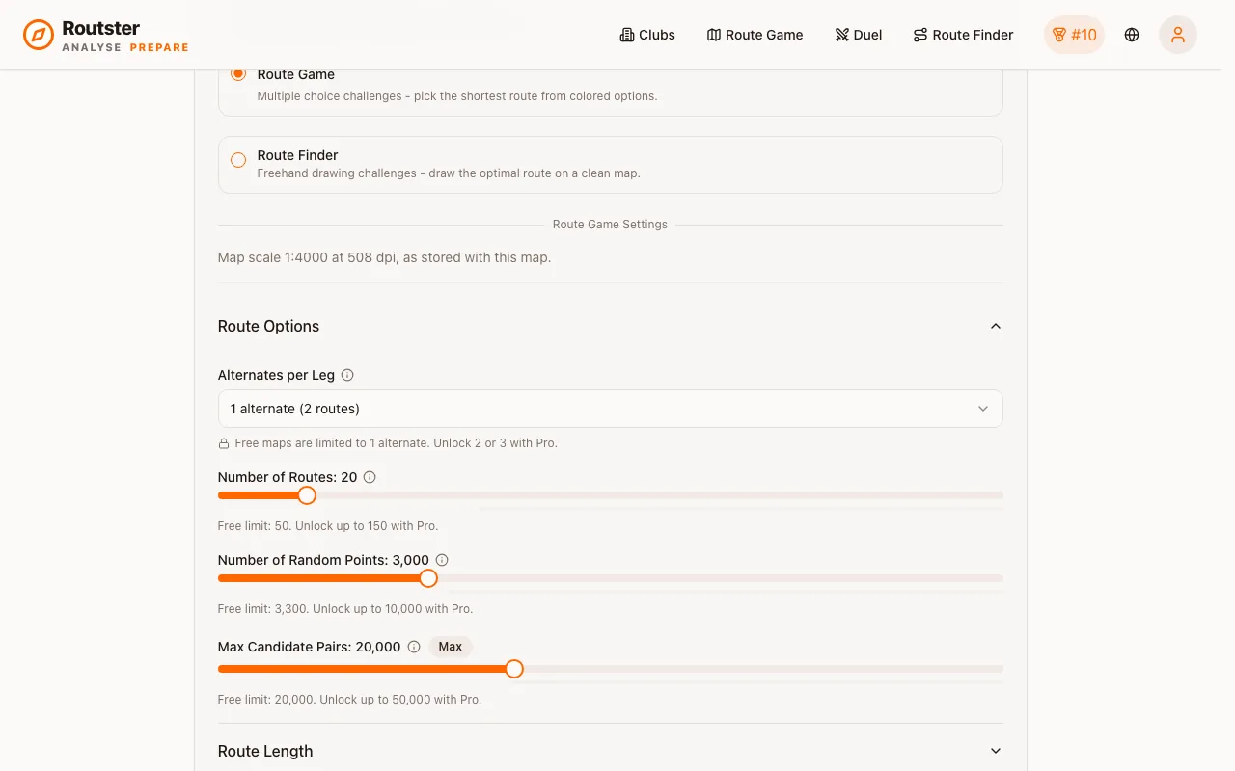Open Duel in the navigation bar
This screenshot has width=1235, height=771.
(x=859, y=35)
